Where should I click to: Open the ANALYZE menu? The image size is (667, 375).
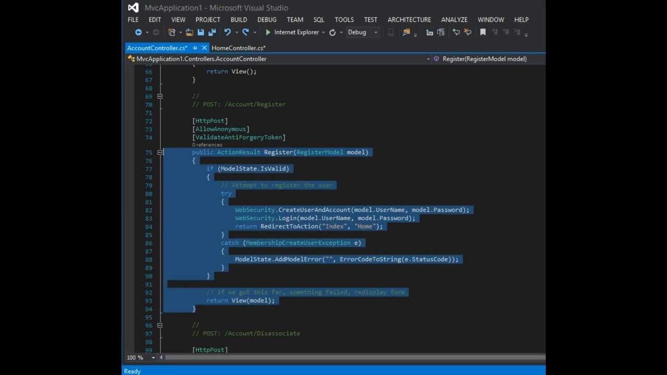[x=454, y=20]
